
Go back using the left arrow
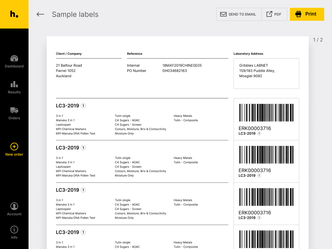pyautogui.click(x=40, y=14)
